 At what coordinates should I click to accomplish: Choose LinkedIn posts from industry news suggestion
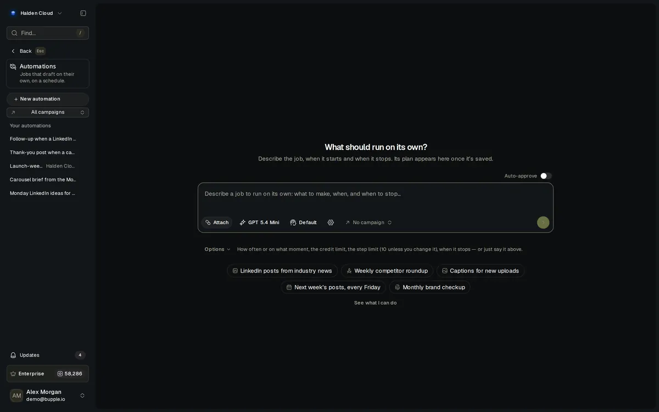click(282, 271)
